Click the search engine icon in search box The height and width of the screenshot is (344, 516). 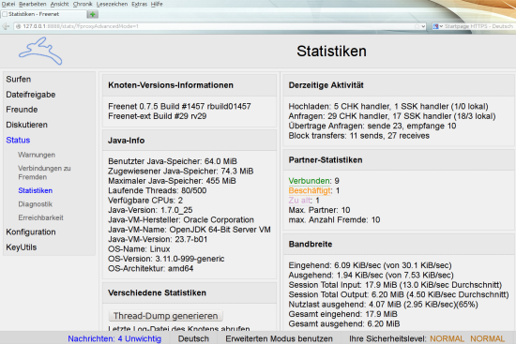click(x=435, y=26)
